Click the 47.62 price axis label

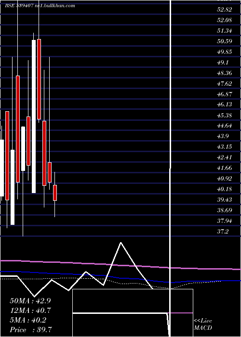point(225,83)
